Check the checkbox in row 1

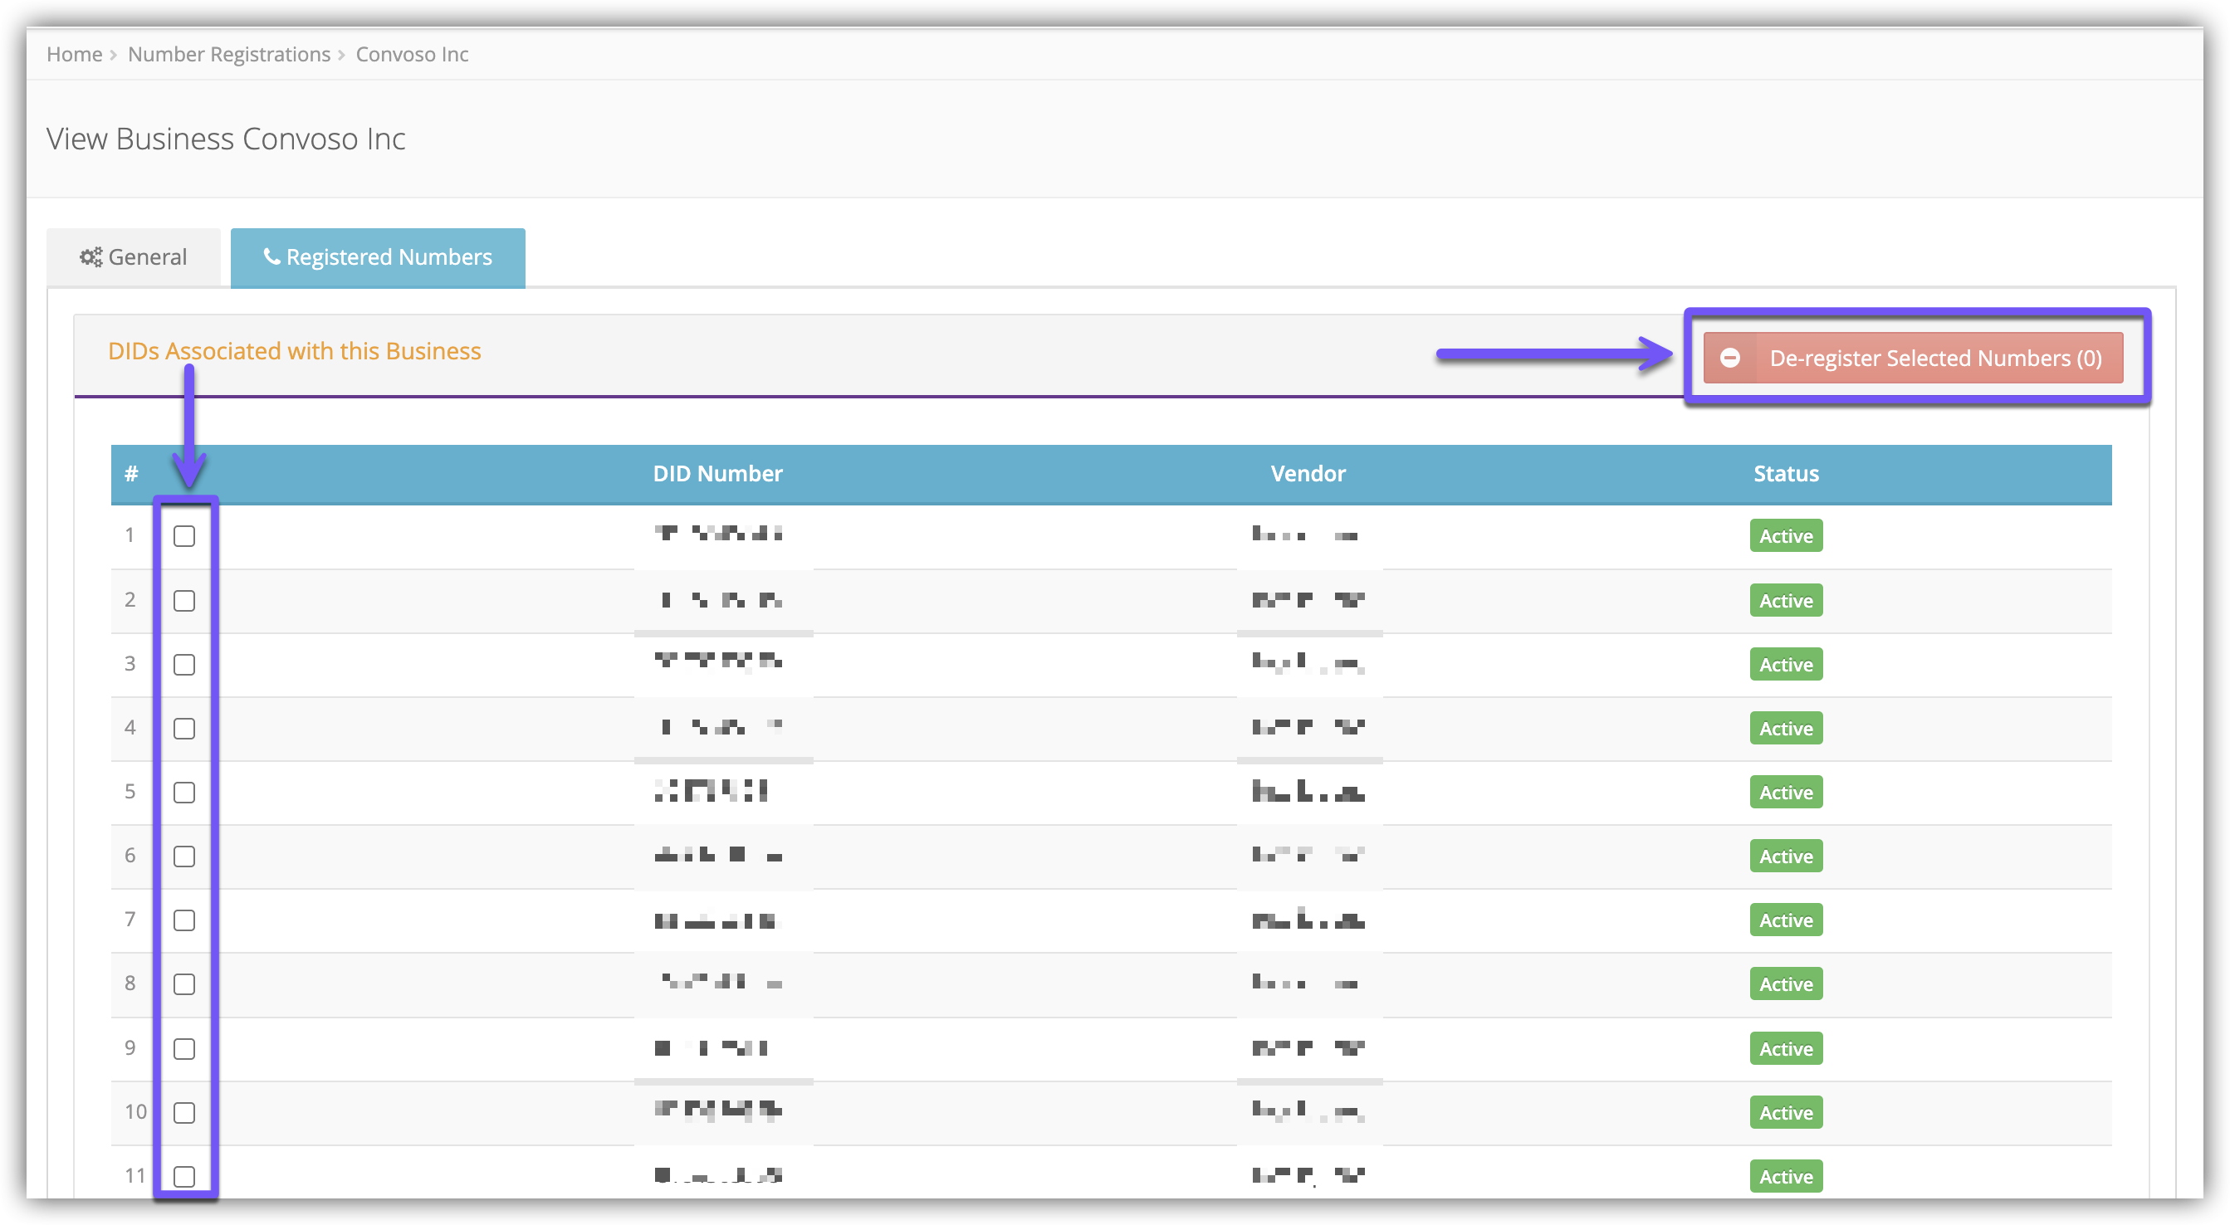point(184,535)
